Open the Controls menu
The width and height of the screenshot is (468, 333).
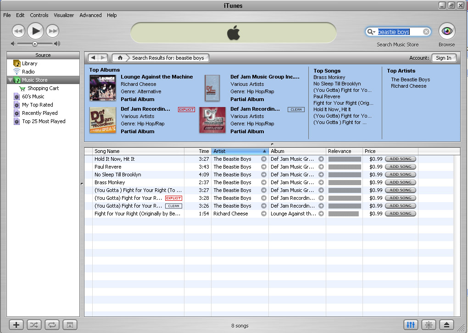[39, 15]
